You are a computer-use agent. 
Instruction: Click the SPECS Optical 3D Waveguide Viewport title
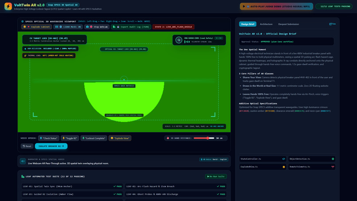tap(50, 21)
